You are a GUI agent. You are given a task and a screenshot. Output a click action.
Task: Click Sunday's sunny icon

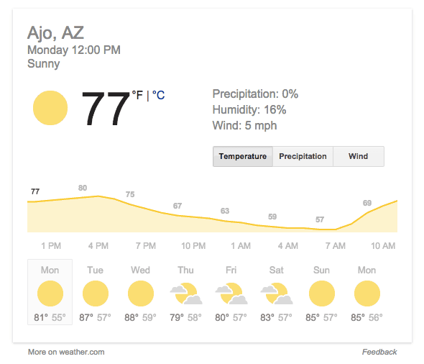[x=322, y=294]
